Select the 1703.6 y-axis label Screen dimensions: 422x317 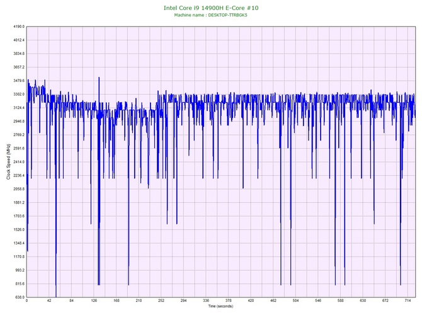point(19,216)
